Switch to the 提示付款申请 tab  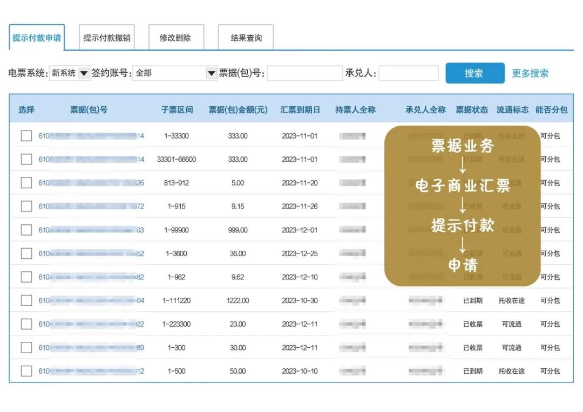pos(37,38)
